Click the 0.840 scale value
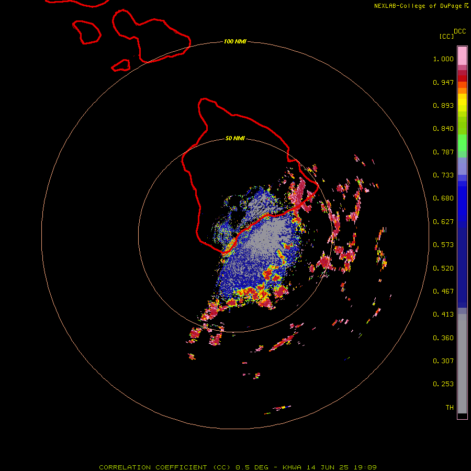The image size is (471, 471). (443, 129)
